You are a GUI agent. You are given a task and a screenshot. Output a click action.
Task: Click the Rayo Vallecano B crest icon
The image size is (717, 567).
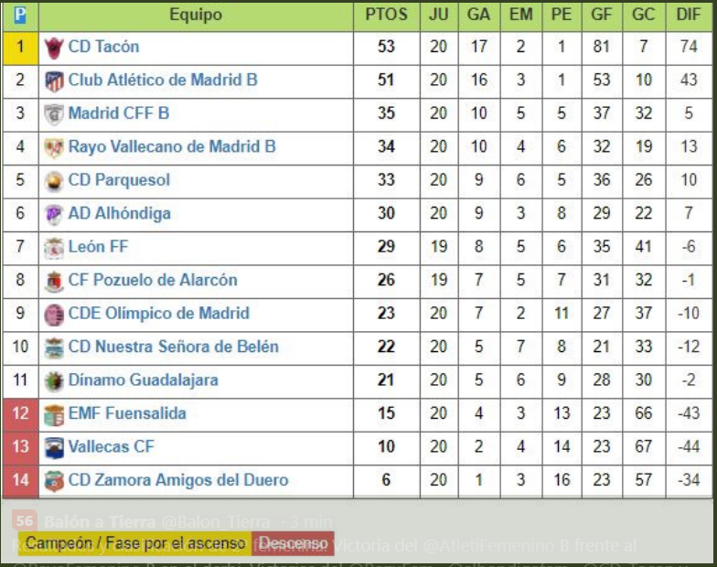click(54, 148)
